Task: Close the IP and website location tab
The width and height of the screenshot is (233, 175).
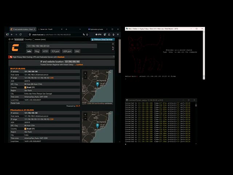Action: pyautogui.click(x=35, y=29)
